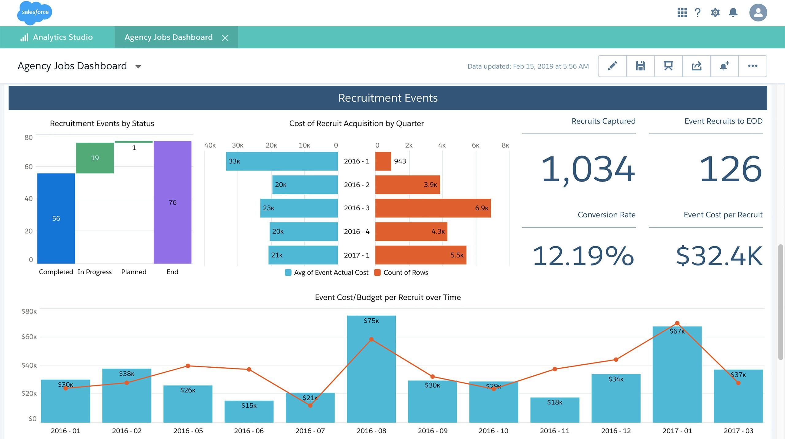Click the 943 orange bar for 2016 - 1

click(x=383, y=161)
